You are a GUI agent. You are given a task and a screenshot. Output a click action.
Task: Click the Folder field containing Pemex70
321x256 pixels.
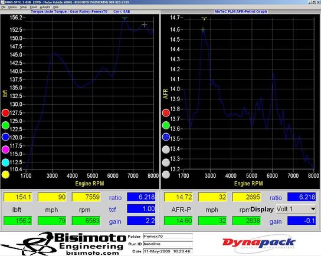tap(168, 237)
